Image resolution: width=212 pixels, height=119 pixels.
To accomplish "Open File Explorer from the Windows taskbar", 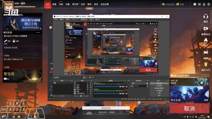I will [x=19, y=117].
